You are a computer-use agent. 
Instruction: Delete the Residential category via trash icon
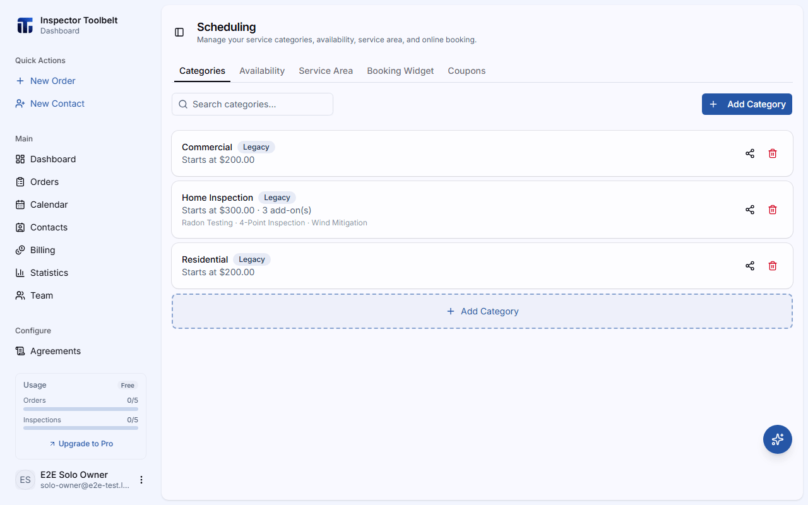(x=773, y=266)
